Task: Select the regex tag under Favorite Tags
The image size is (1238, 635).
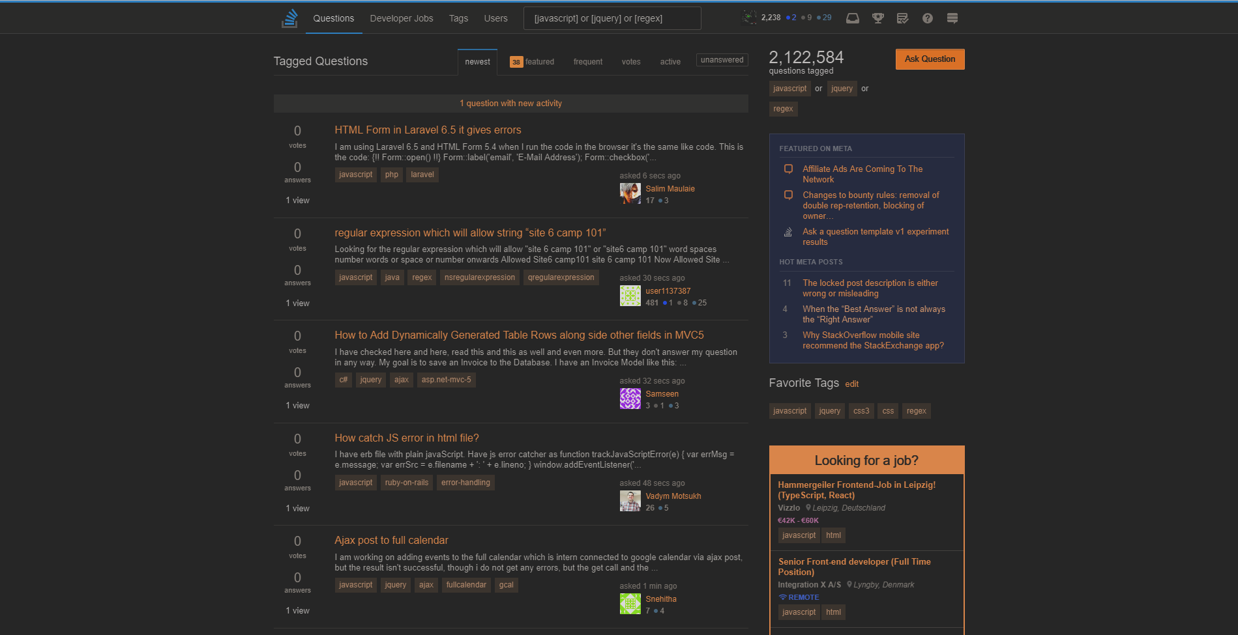Action: (916, 411)
